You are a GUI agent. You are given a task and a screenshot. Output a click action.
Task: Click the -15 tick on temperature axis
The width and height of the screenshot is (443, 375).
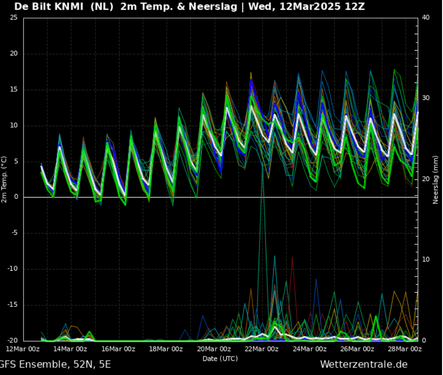[x=13, y=305]
